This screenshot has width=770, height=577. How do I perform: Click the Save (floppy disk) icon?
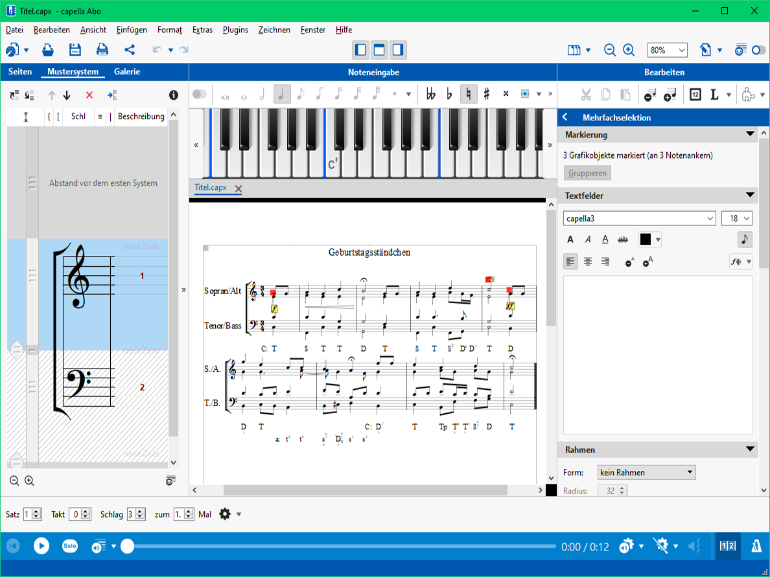(75, 50)
